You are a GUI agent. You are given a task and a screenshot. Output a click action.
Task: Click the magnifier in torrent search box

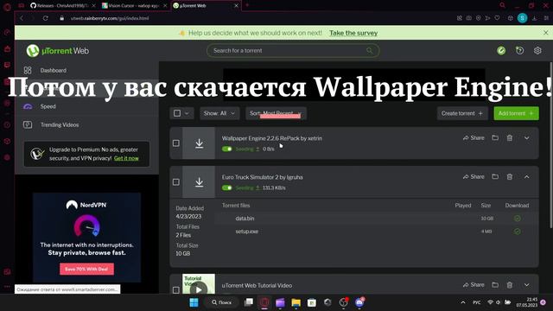click(369, 51)
